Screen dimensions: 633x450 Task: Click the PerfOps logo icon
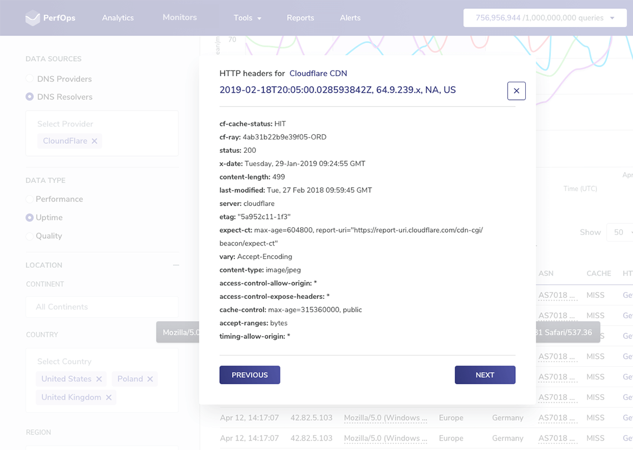33,18
